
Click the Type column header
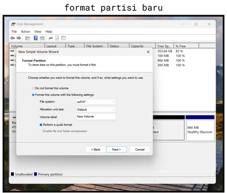[x=75, y=46]
